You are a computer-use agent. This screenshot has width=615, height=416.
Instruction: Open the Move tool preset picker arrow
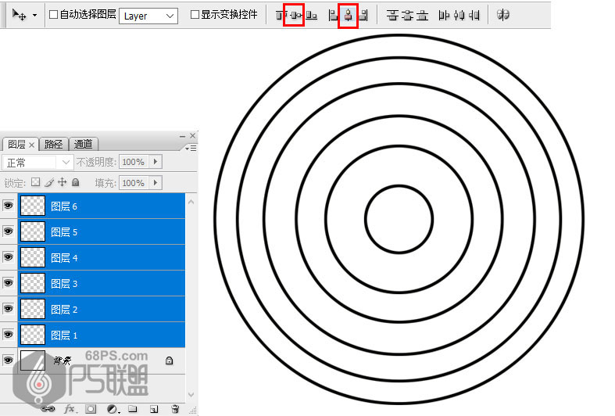coord(34,16)
